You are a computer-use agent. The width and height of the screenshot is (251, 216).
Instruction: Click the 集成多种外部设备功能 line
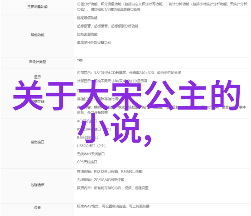[94, 43]
